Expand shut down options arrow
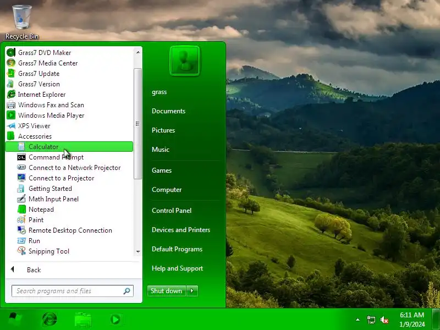 pyautogui.click(x=192, y=291)
